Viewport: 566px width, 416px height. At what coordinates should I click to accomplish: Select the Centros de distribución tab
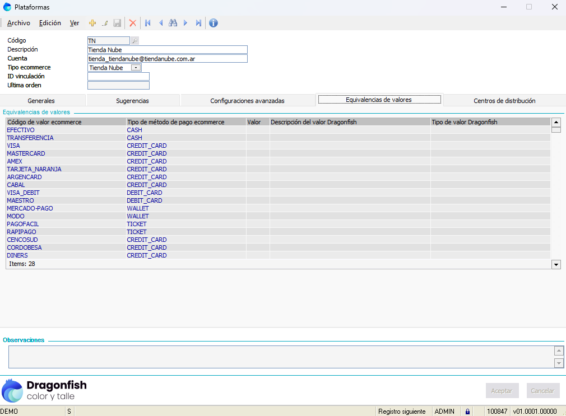point(504,101)
